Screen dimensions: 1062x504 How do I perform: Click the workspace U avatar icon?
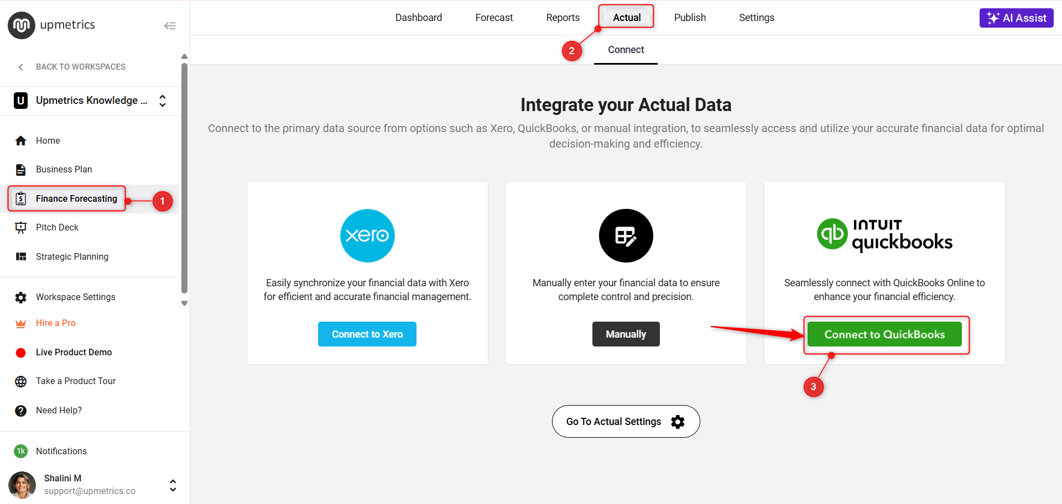[21, 101]
